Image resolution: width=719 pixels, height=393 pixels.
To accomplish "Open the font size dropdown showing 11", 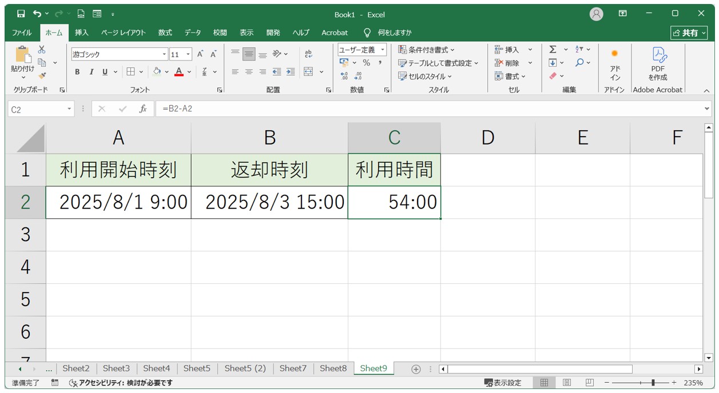I will click(x=188, y=54).
